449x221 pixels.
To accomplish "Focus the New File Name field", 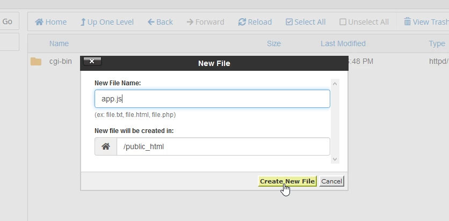I will click(x=212, y=99).
